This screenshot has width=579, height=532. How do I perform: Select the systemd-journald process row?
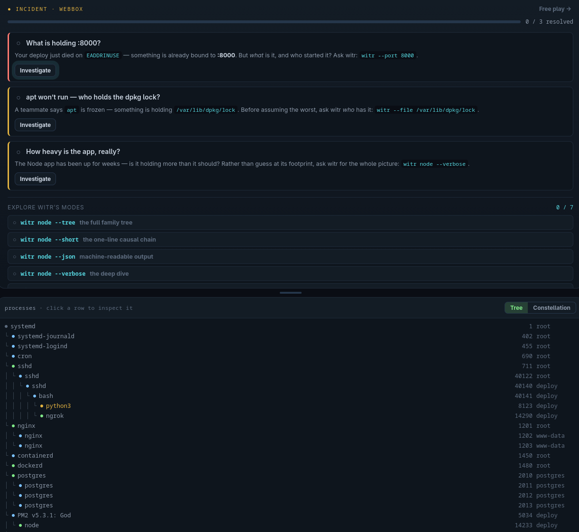[289, 336]
